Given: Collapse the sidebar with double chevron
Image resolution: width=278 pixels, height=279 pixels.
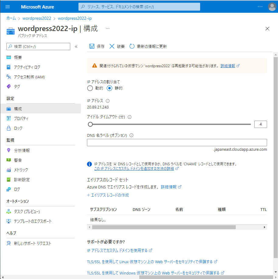Looking at the screenshot, I should point(76,46).
